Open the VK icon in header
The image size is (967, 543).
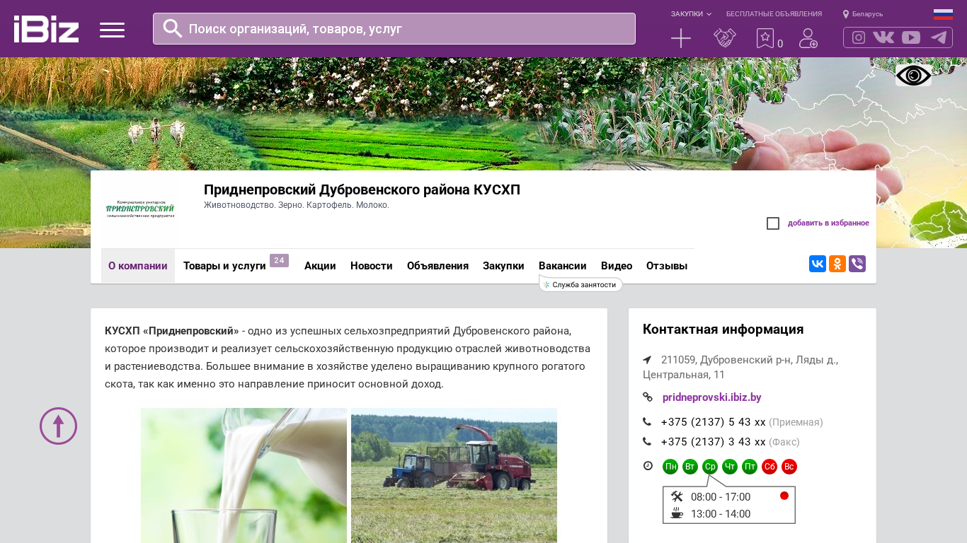click(x=883, y=37)
